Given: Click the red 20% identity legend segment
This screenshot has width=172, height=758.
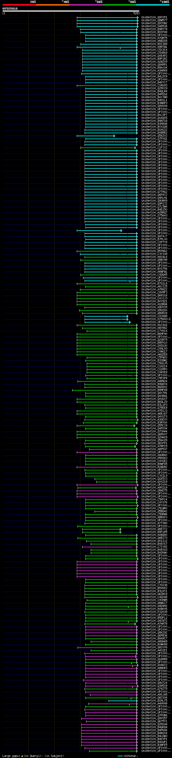Looking at the screenshot, I should click(19, 5).
